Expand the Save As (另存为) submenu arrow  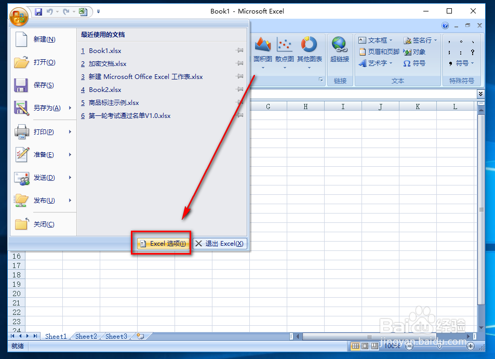pyautogui.click(x=70, y=108)
